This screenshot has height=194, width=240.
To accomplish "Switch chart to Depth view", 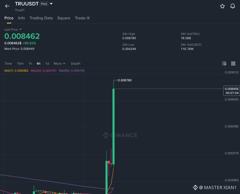I will tap(75, 64).
